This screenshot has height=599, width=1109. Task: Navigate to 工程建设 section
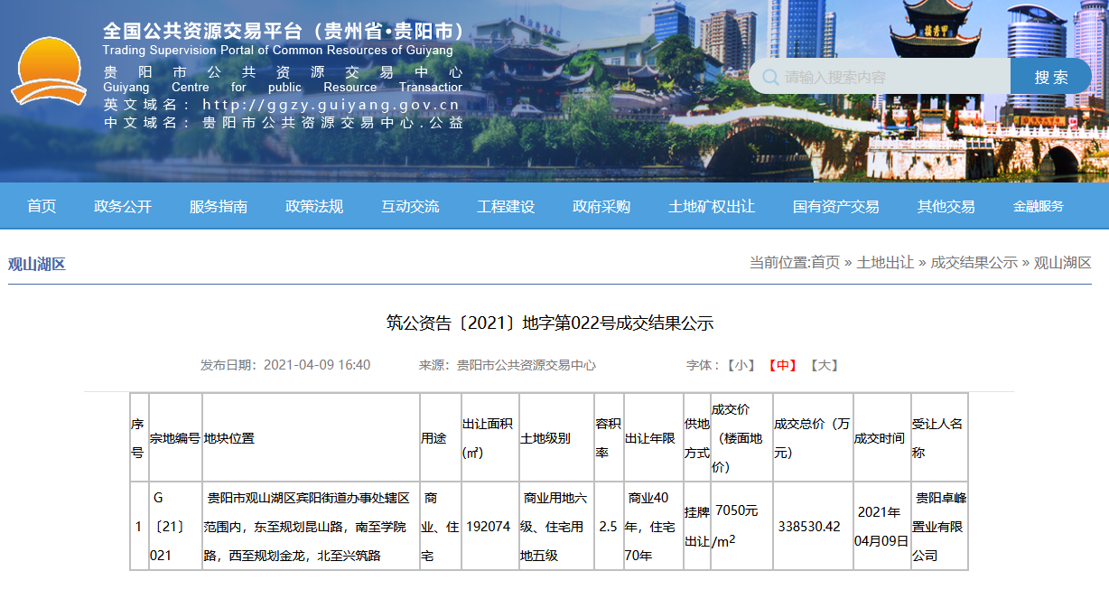[506, 206]
